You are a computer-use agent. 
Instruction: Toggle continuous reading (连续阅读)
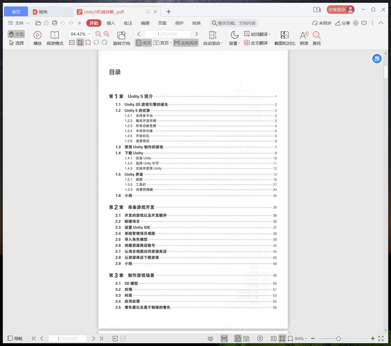[186, 43]
